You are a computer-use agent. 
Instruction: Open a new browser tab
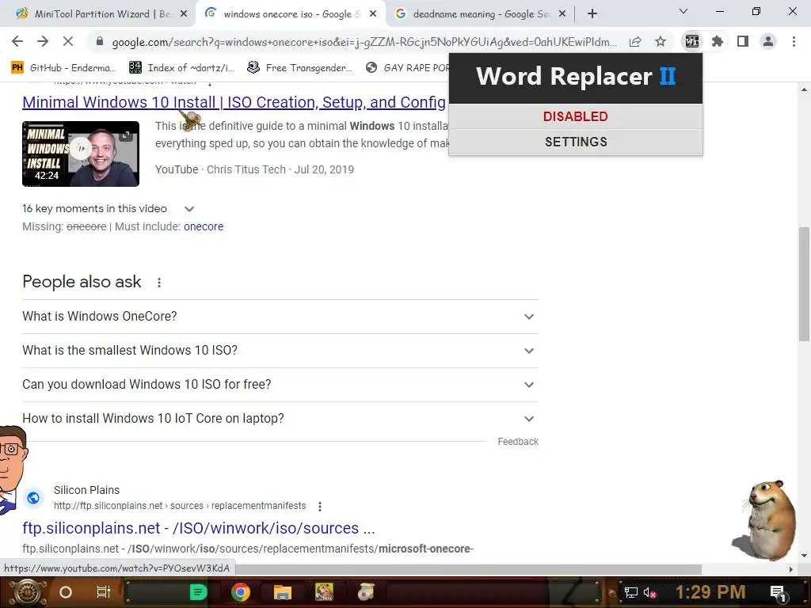(592, 14)
